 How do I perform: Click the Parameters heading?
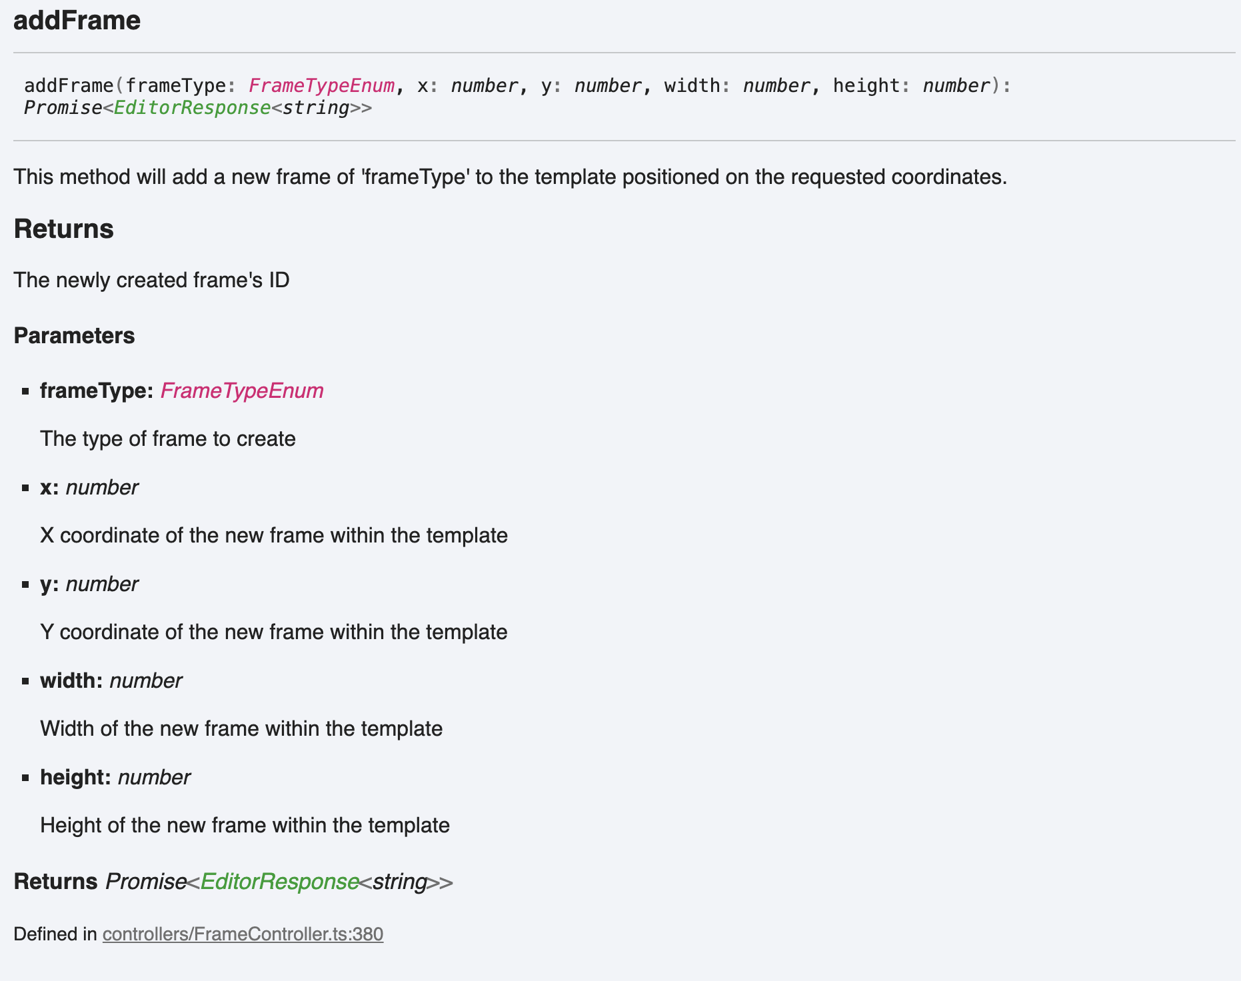(x=74, y=336)
